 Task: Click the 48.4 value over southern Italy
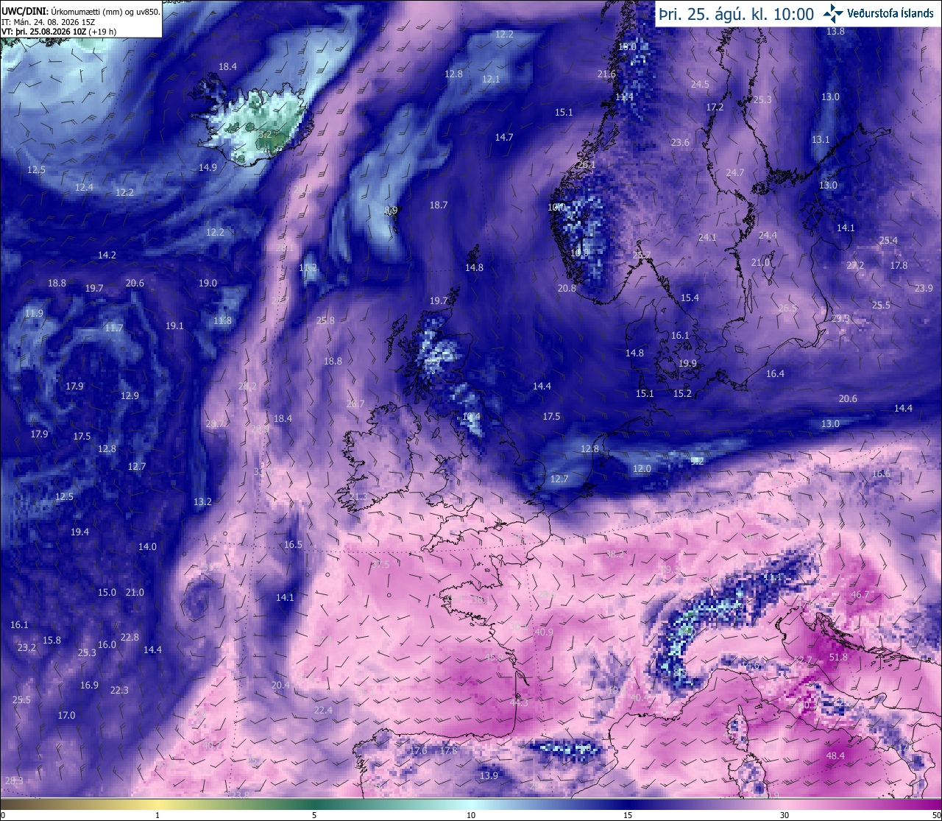click(x=835, y=755)
